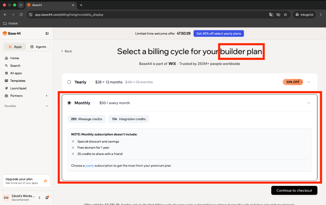Select the Monthly billing radio button

pyautogui.click(x=69, y=103)
